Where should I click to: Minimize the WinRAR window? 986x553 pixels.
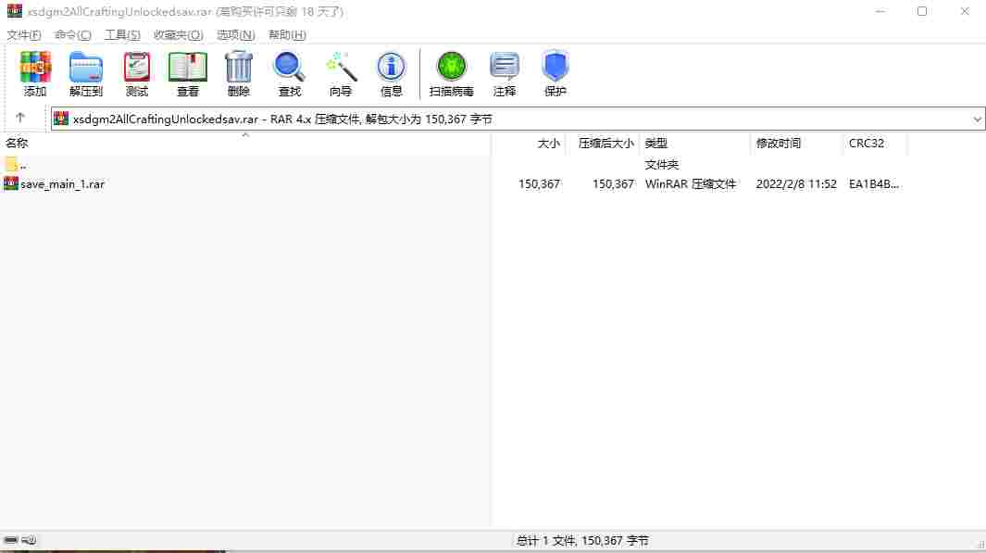pos(880,11)
